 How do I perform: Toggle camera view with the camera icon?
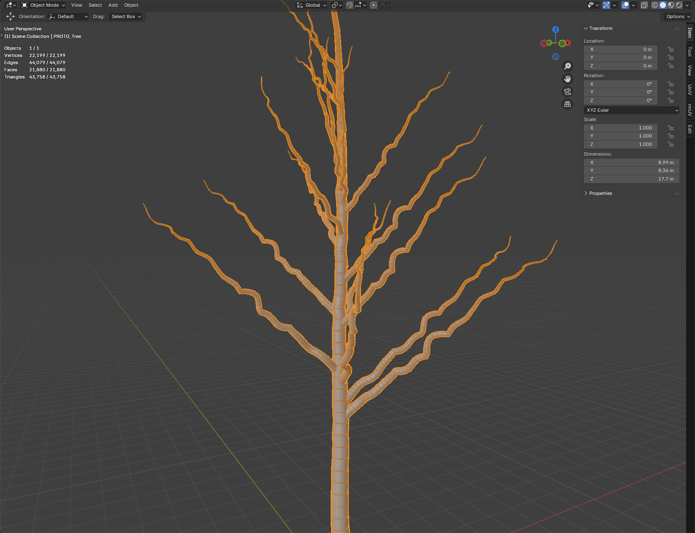tap(567, 92)
